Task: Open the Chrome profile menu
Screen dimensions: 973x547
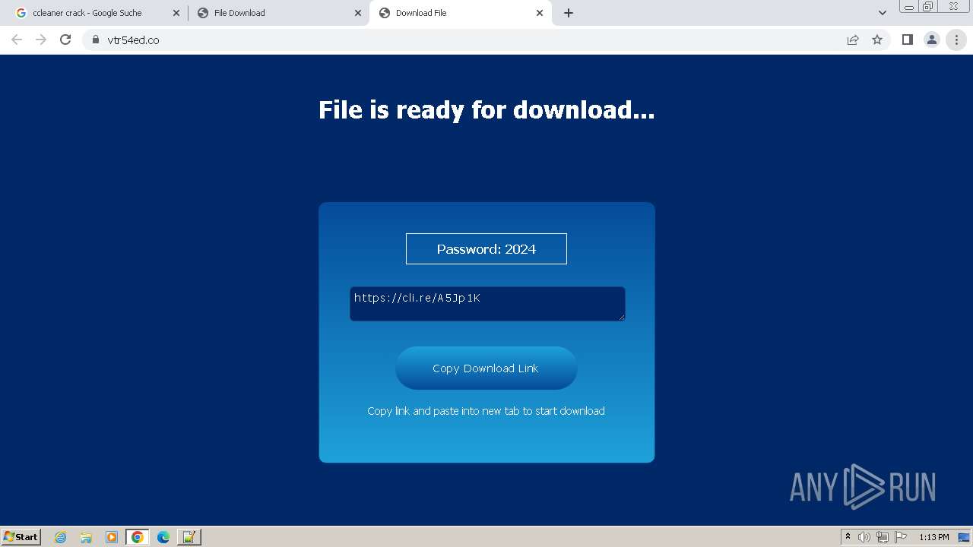Action: (931, 40)
